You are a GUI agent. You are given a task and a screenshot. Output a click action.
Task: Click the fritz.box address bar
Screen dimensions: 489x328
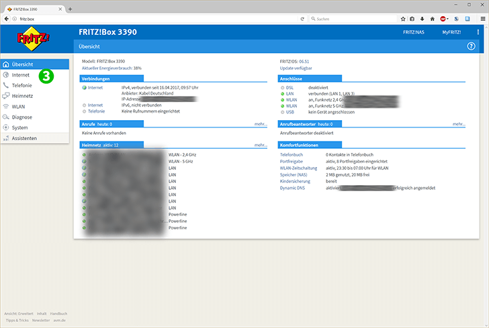click(x=156, y=19)
